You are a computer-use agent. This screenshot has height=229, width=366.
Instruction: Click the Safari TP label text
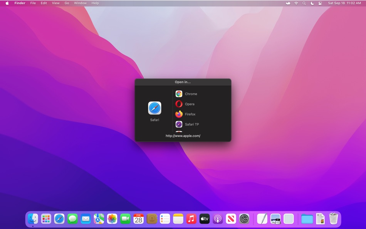pos(192,124)
